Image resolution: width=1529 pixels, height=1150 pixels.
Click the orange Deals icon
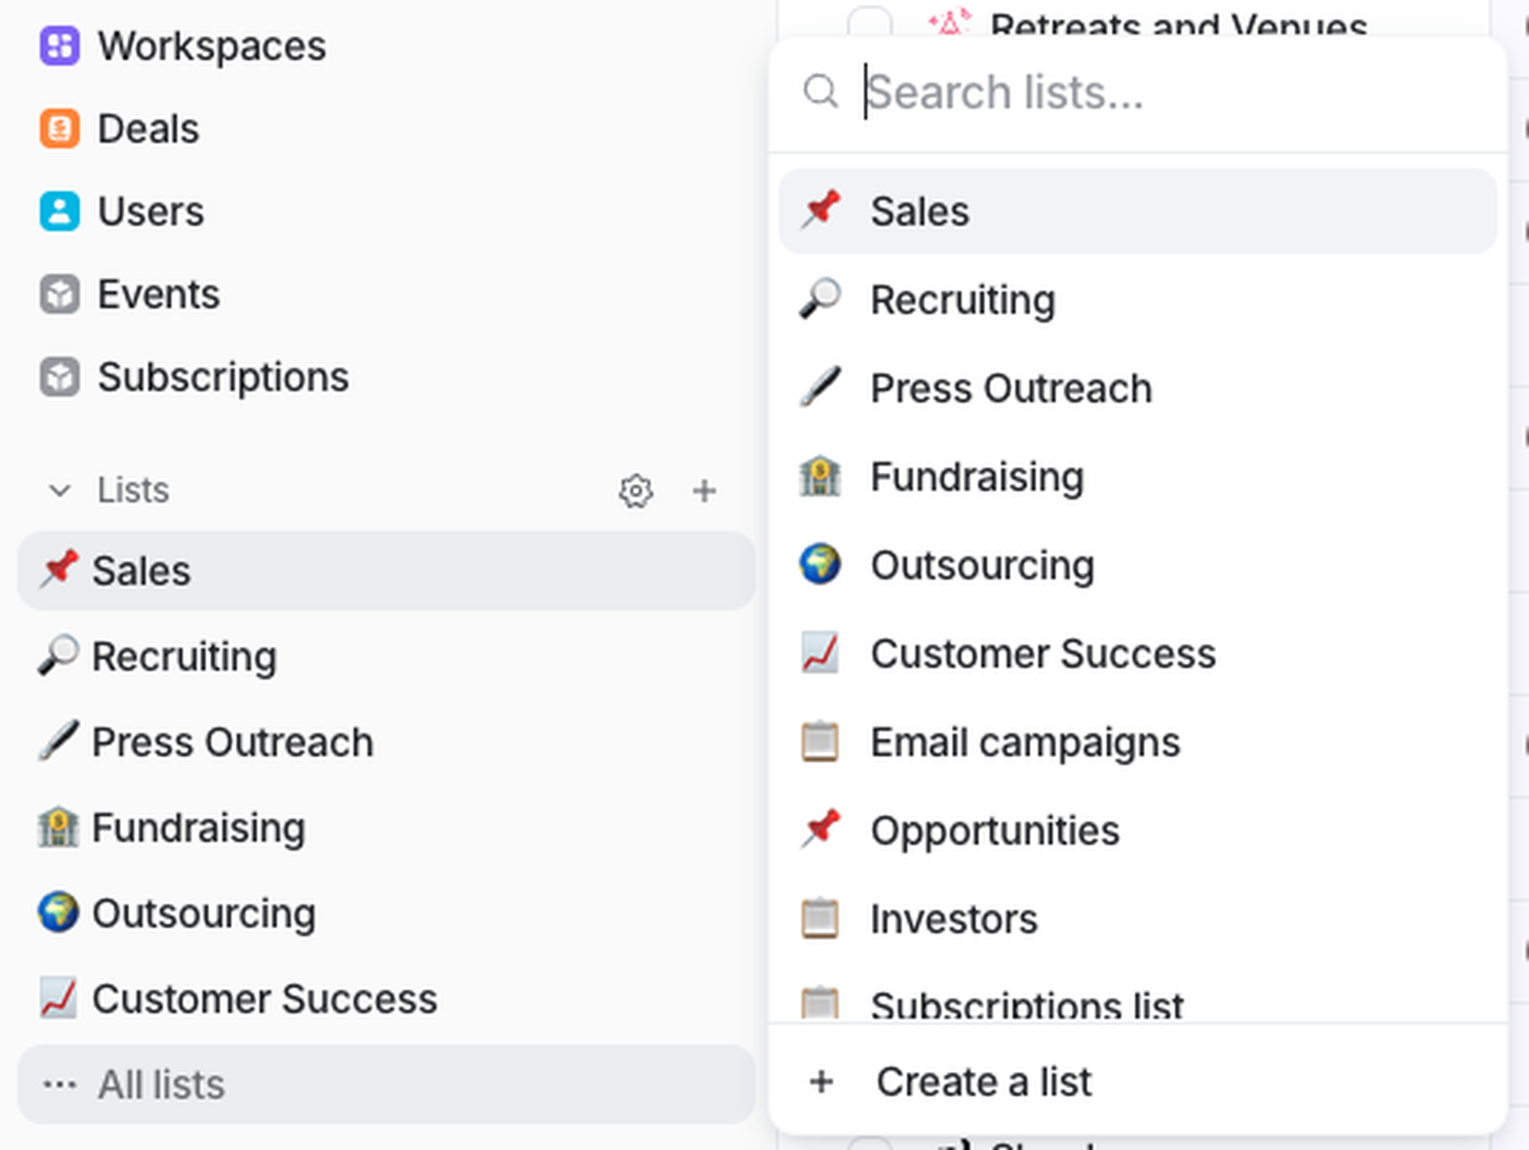point(59,129)
